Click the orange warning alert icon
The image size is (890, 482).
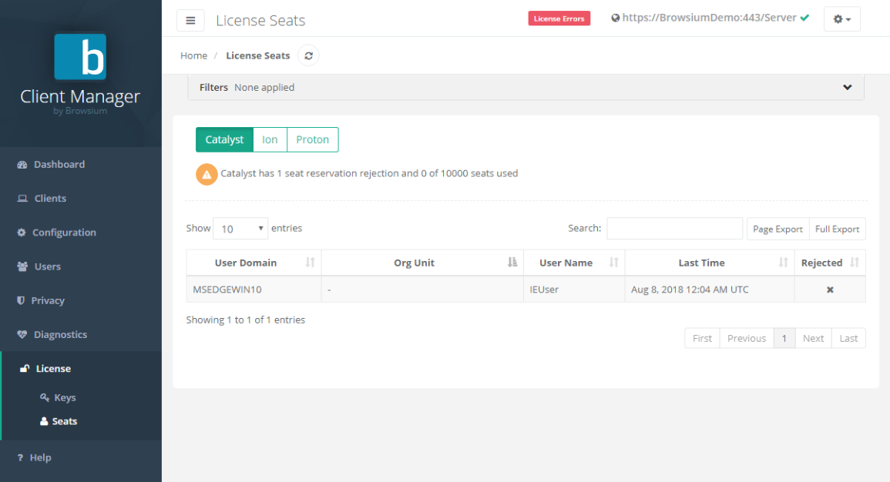coord(207,174)
